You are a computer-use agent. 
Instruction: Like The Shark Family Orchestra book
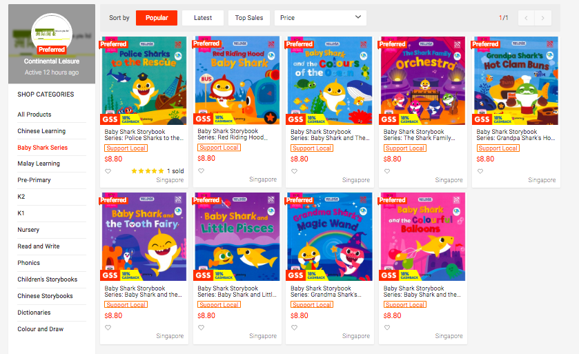(x=387, y=171)
